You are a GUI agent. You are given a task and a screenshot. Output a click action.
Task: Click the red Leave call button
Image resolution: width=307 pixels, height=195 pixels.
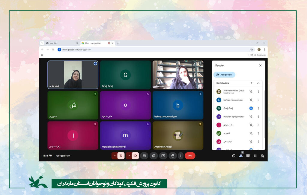click(x=190, y=156)
